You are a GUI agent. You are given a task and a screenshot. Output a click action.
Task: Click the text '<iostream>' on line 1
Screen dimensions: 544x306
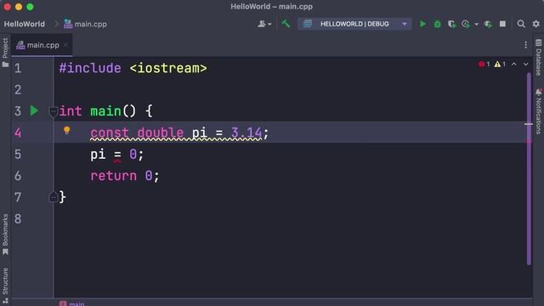coord(168,68)
